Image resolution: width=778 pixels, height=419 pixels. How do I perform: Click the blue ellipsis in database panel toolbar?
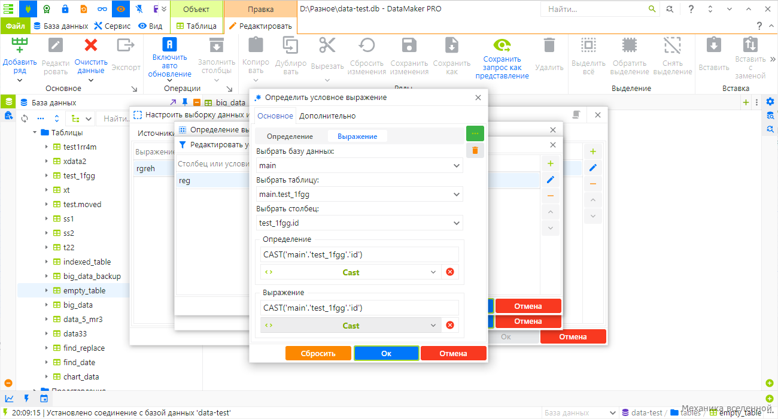41,119
